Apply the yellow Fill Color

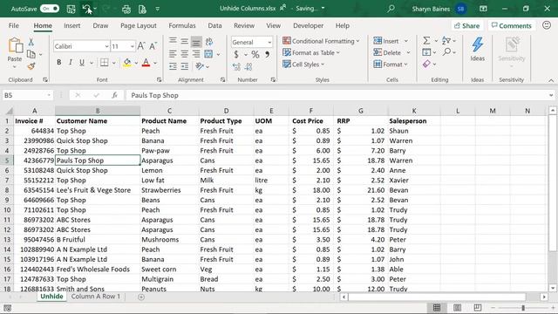tap(127, 63)
